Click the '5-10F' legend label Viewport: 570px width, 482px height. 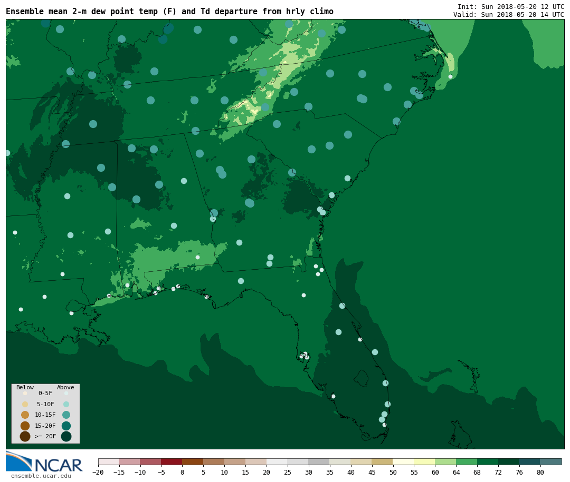(x=45, y=405)
